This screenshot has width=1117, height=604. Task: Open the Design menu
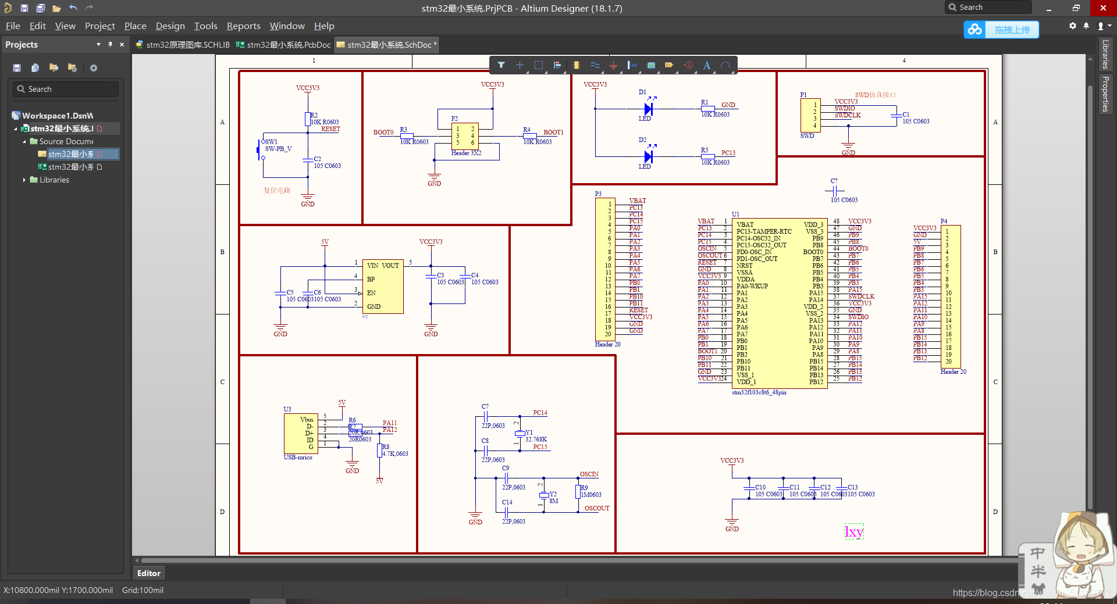[x=170, y=26]
